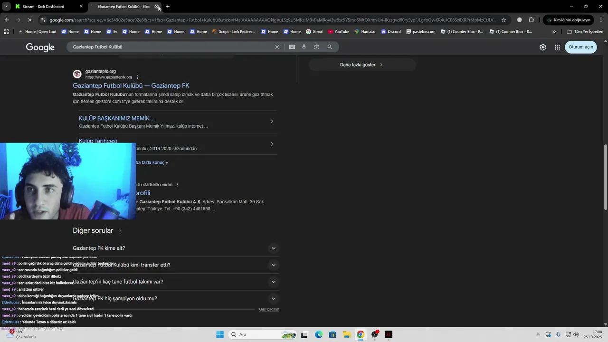The height and width of the screenshot is (342, 608).
Task: Open a new browser tab
Action: pyautogui.click(x=168, y=7)
